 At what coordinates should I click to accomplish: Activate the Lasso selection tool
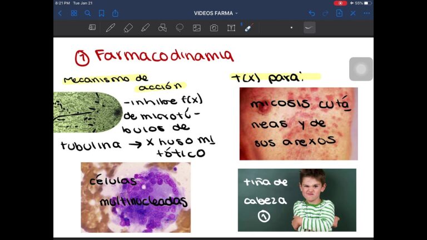tap(180, 28)
